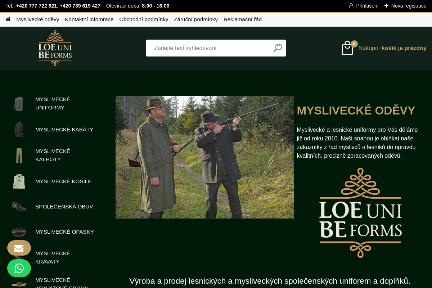Screen dimensions: 432x288
Task: Select the Myslivecké uniformy category thumbnail
Action: click(19, 104)
